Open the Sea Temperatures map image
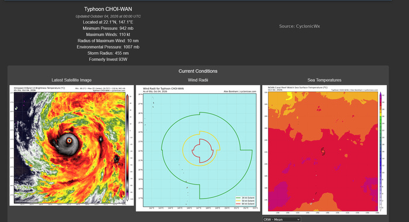The width and height of the screenshot is (409, 222). point(324,149)
